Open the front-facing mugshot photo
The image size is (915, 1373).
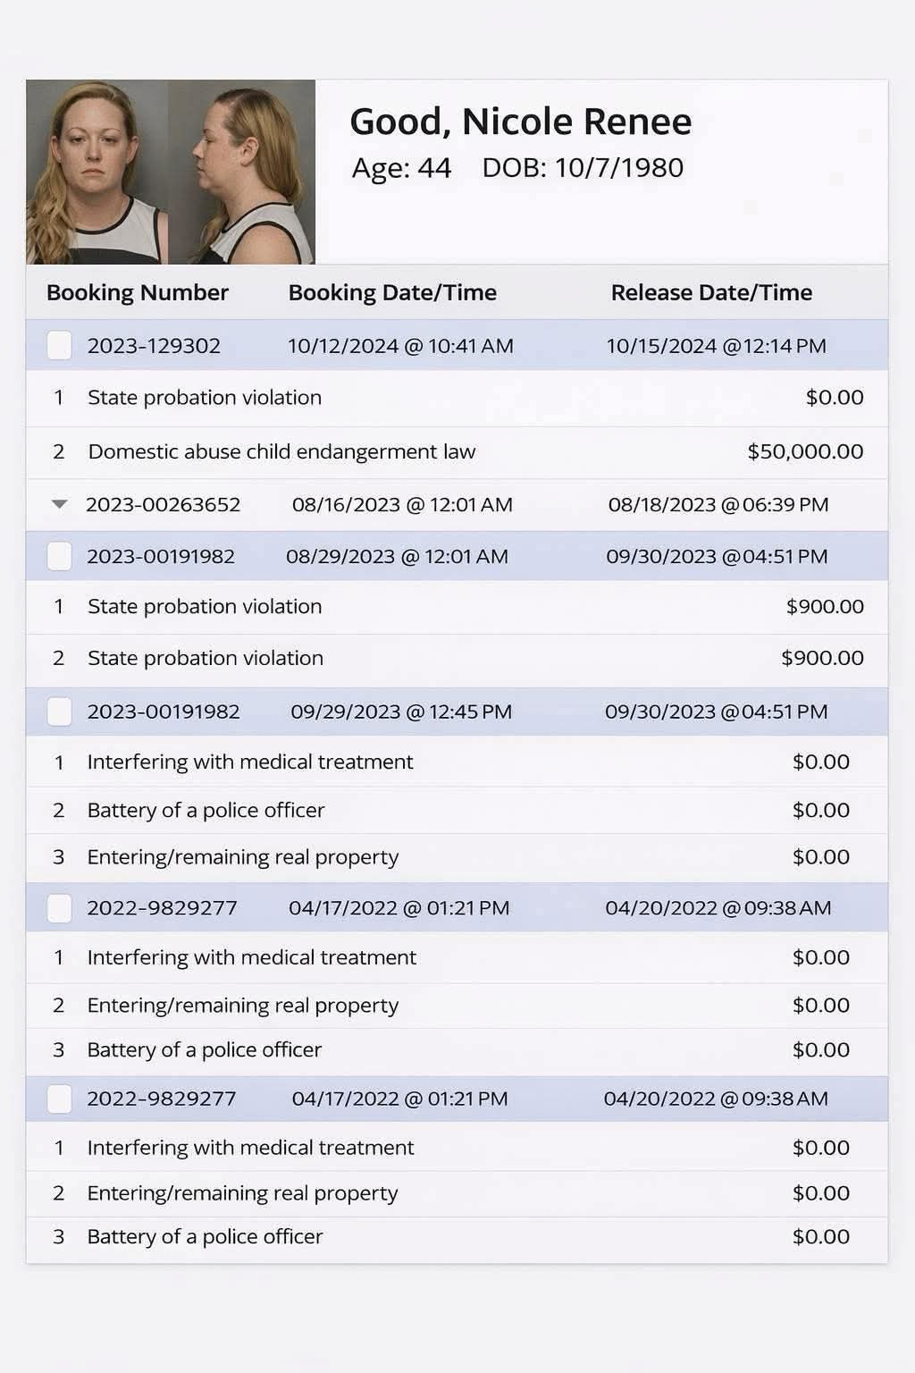97,173
